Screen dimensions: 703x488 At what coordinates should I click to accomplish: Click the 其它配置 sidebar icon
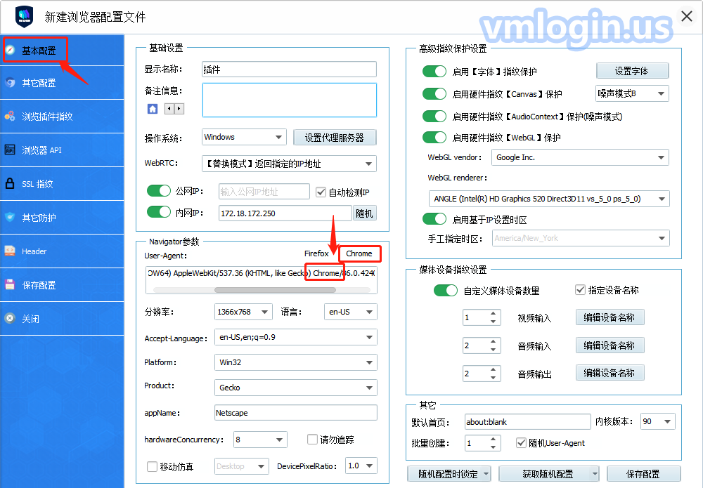coord(11,83)
